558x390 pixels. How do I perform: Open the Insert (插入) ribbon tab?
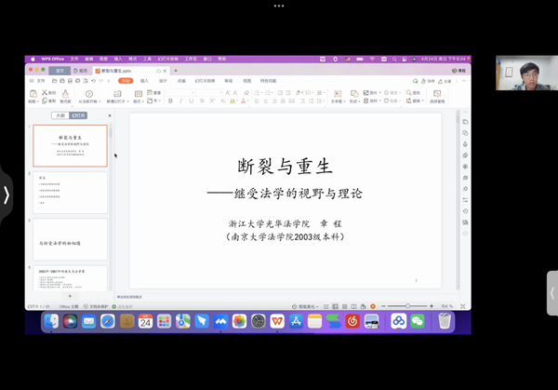(144, 81)
